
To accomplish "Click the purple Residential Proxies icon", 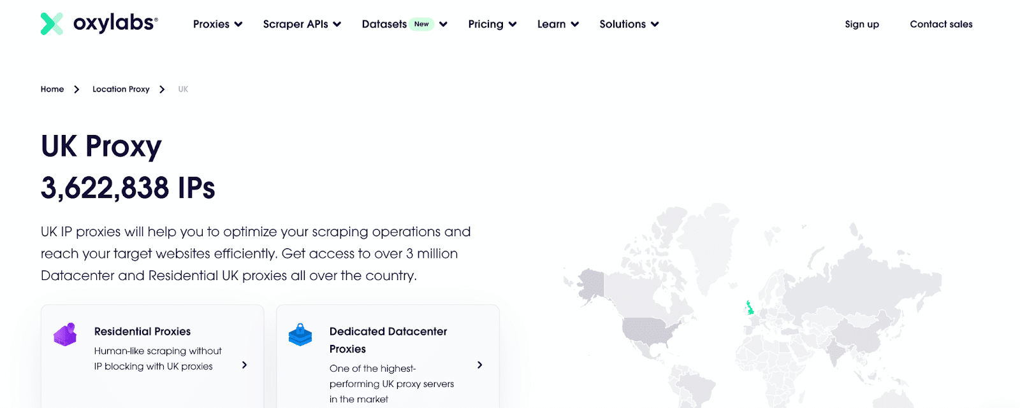I will (x=65, y=334).
